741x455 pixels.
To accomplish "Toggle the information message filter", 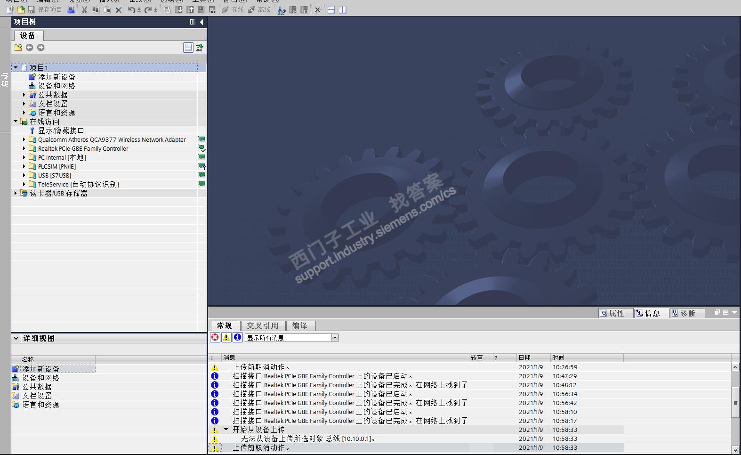I will 238,337.
